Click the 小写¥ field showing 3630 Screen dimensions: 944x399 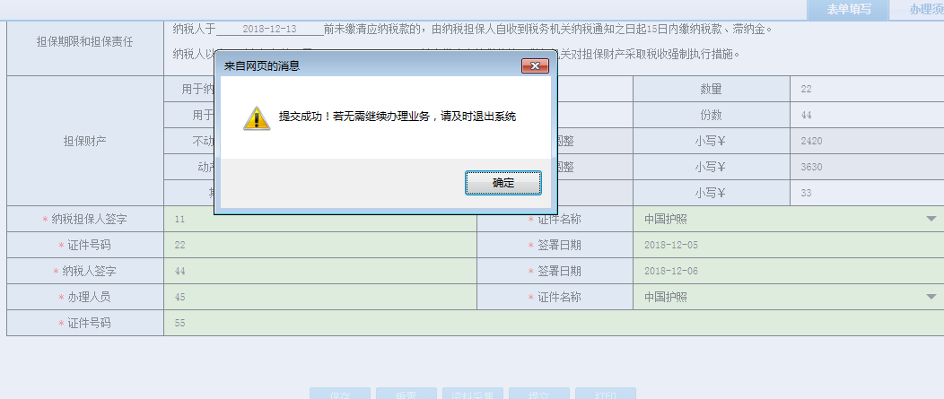[x=867, y=168]
